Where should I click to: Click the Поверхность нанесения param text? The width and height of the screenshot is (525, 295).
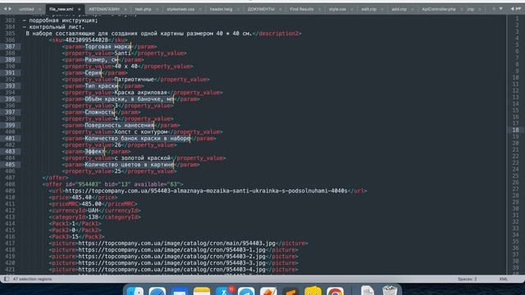point(119,125)
